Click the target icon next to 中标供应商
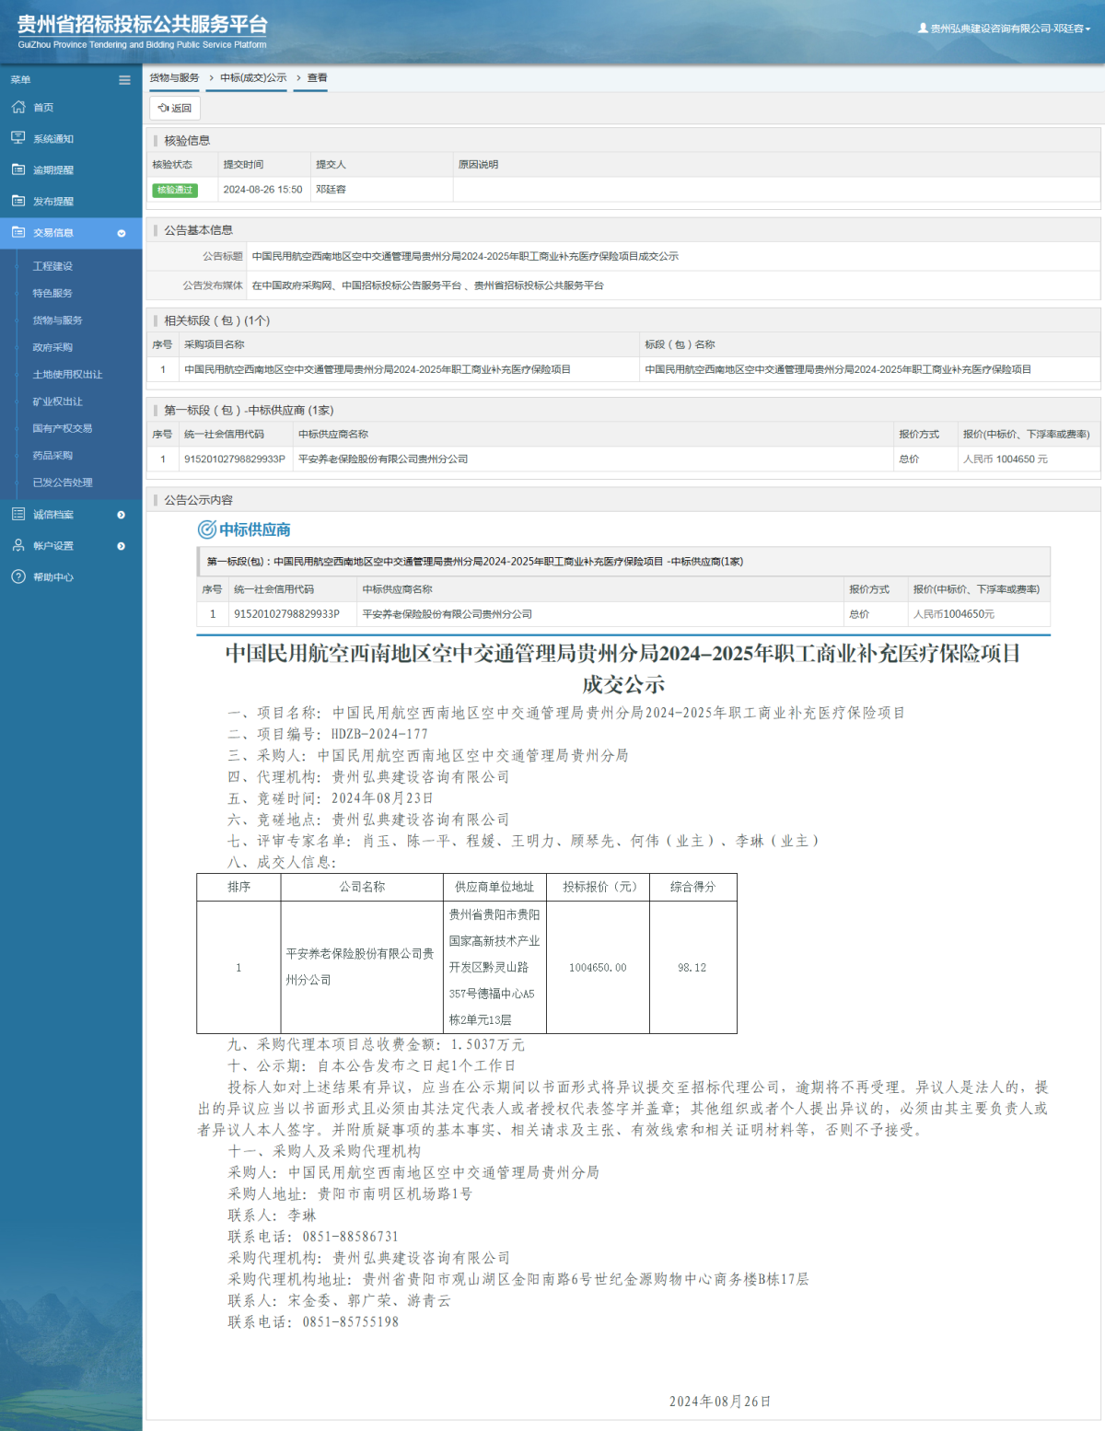The height and width of the screenshot is (1431, 1105). click(x=207, y=529)
